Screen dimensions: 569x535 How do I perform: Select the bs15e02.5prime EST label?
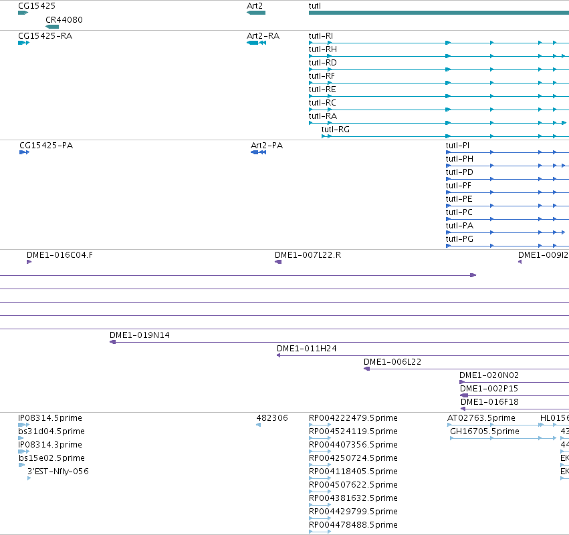(51, 458)
